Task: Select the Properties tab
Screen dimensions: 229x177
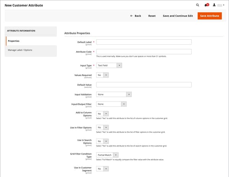Action: 31,41
